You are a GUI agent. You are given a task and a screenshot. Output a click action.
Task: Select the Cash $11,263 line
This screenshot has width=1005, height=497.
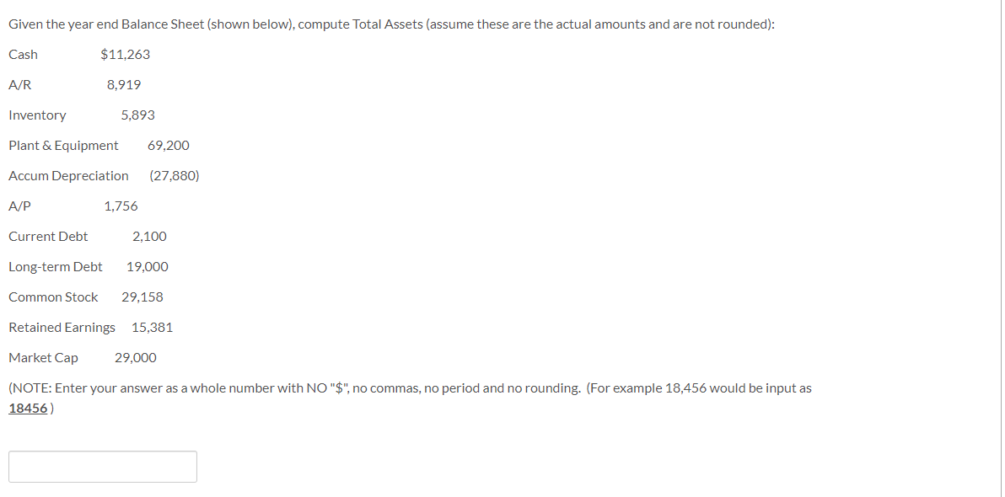[x=78, y=54]
